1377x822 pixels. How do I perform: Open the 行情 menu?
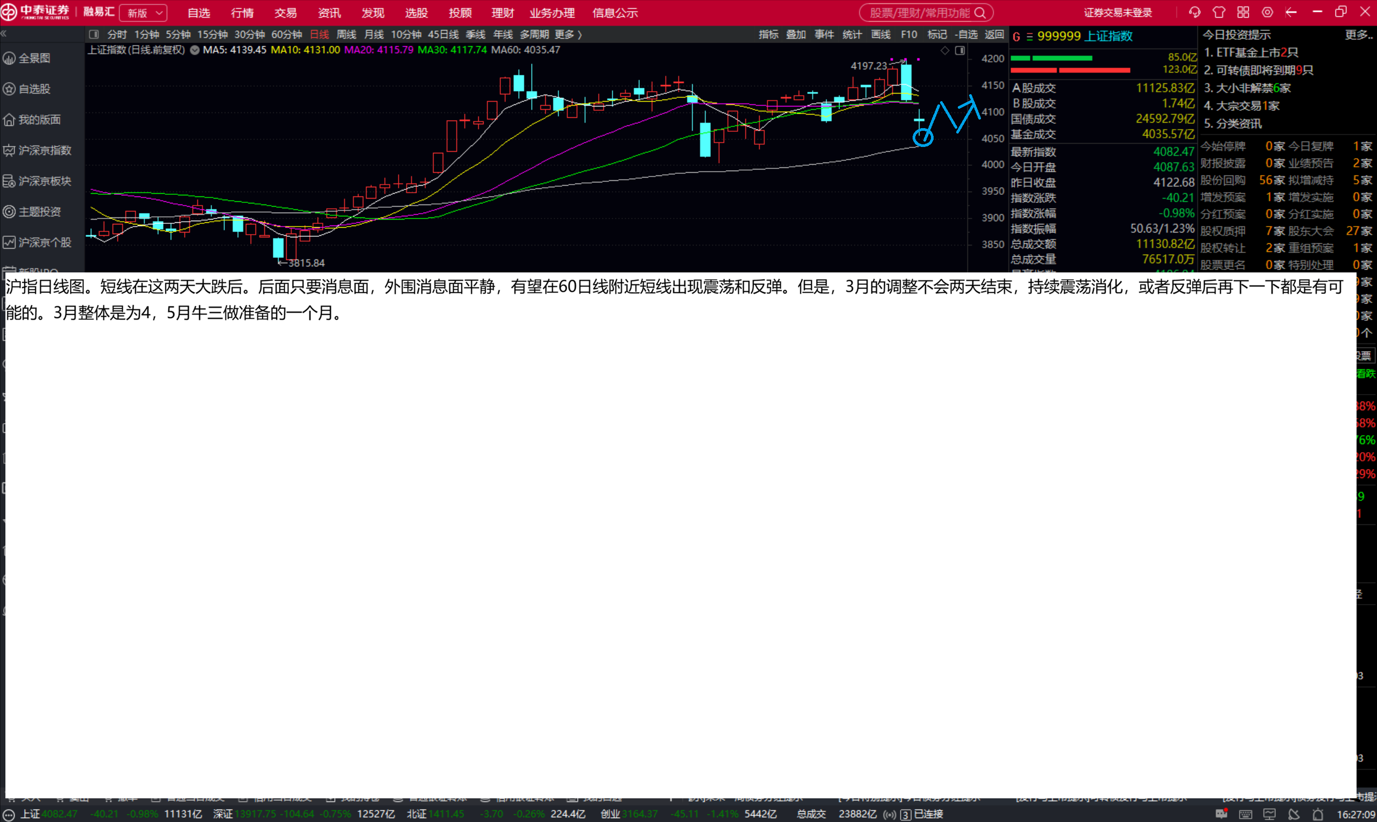point(242,13)
